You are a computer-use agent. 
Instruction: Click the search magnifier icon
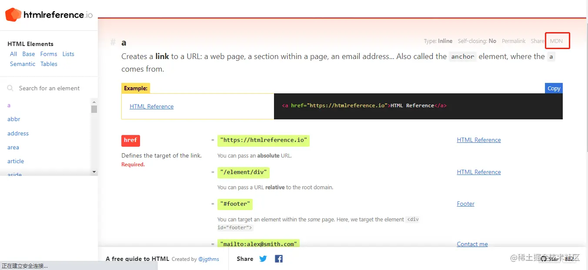tap(10, 88)
